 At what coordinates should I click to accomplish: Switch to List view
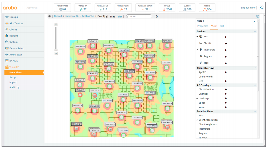(120, 17)
